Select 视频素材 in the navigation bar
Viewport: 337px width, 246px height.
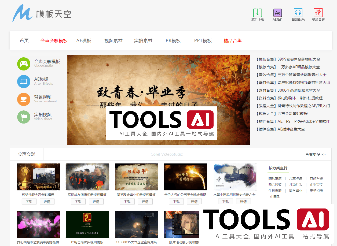[113, 41]
